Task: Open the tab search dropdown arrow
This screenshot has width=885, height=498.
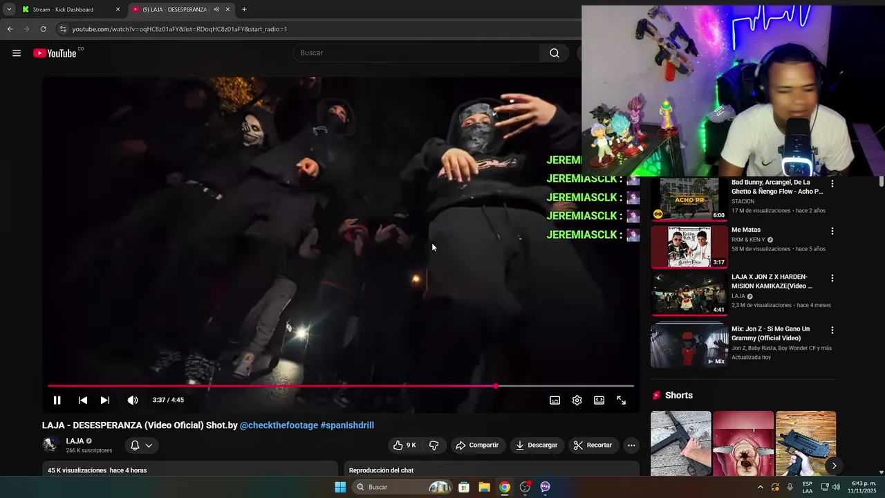Action: pyautogui.click(x=9, y=10)
